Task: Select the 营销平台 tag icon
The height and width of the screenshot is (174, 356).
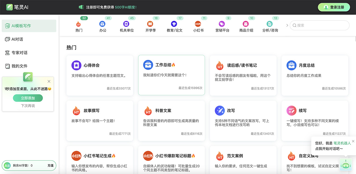Action: point(222,24)
